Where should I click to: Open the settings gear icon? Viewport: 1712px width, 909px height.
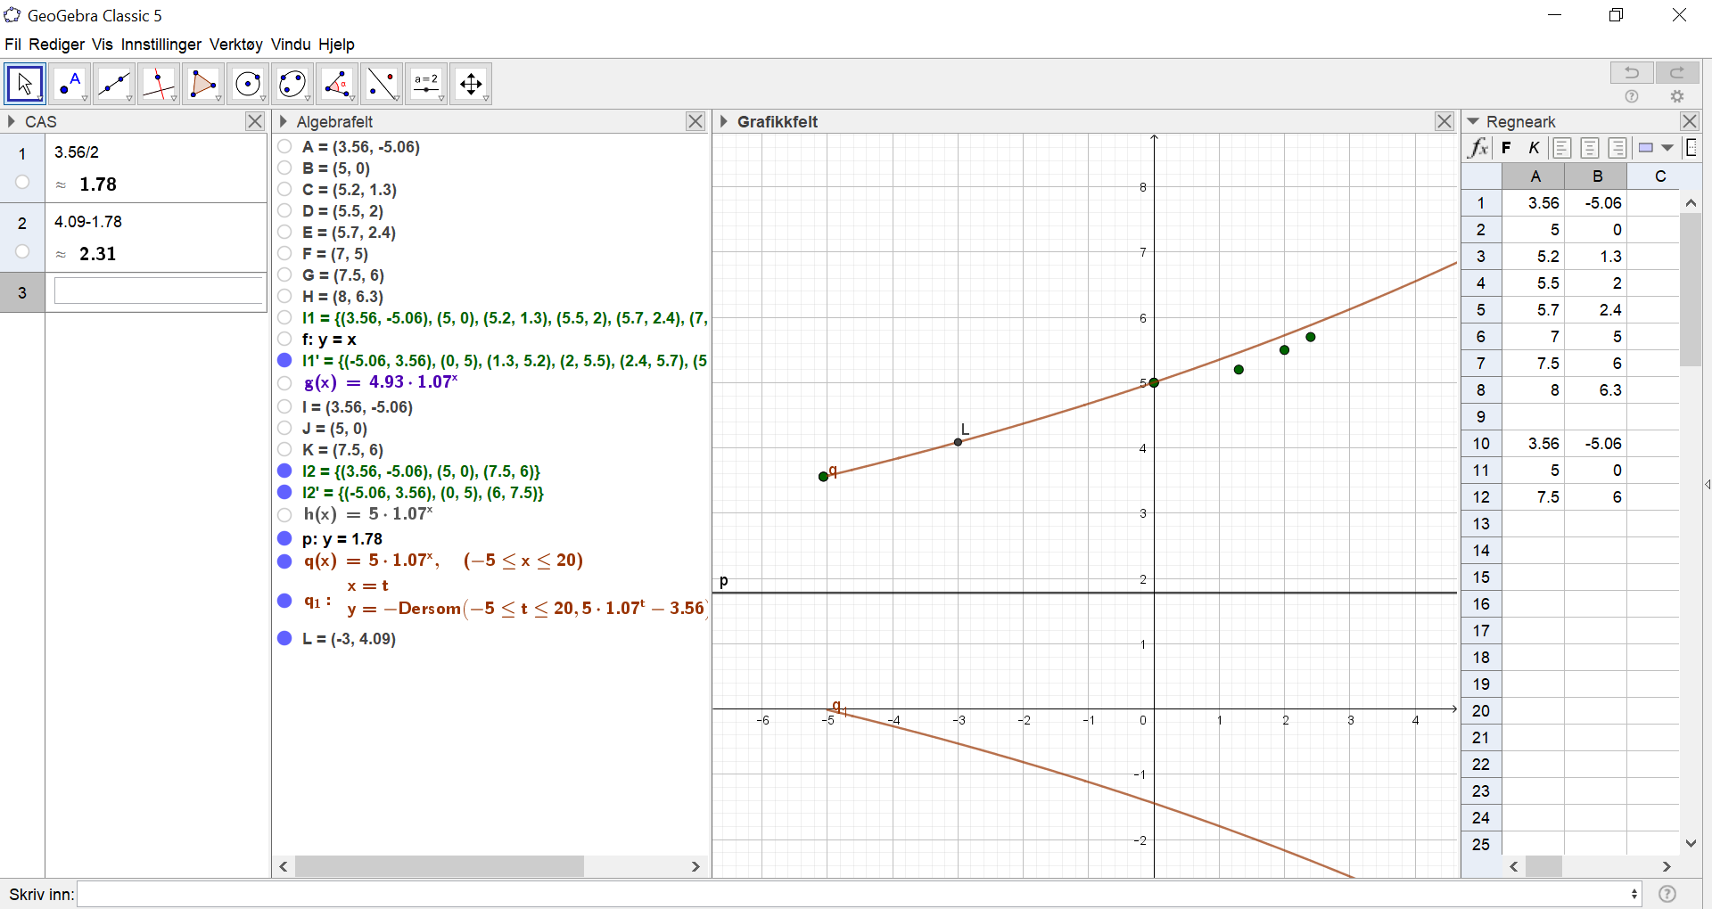(x=1677, y=96)
